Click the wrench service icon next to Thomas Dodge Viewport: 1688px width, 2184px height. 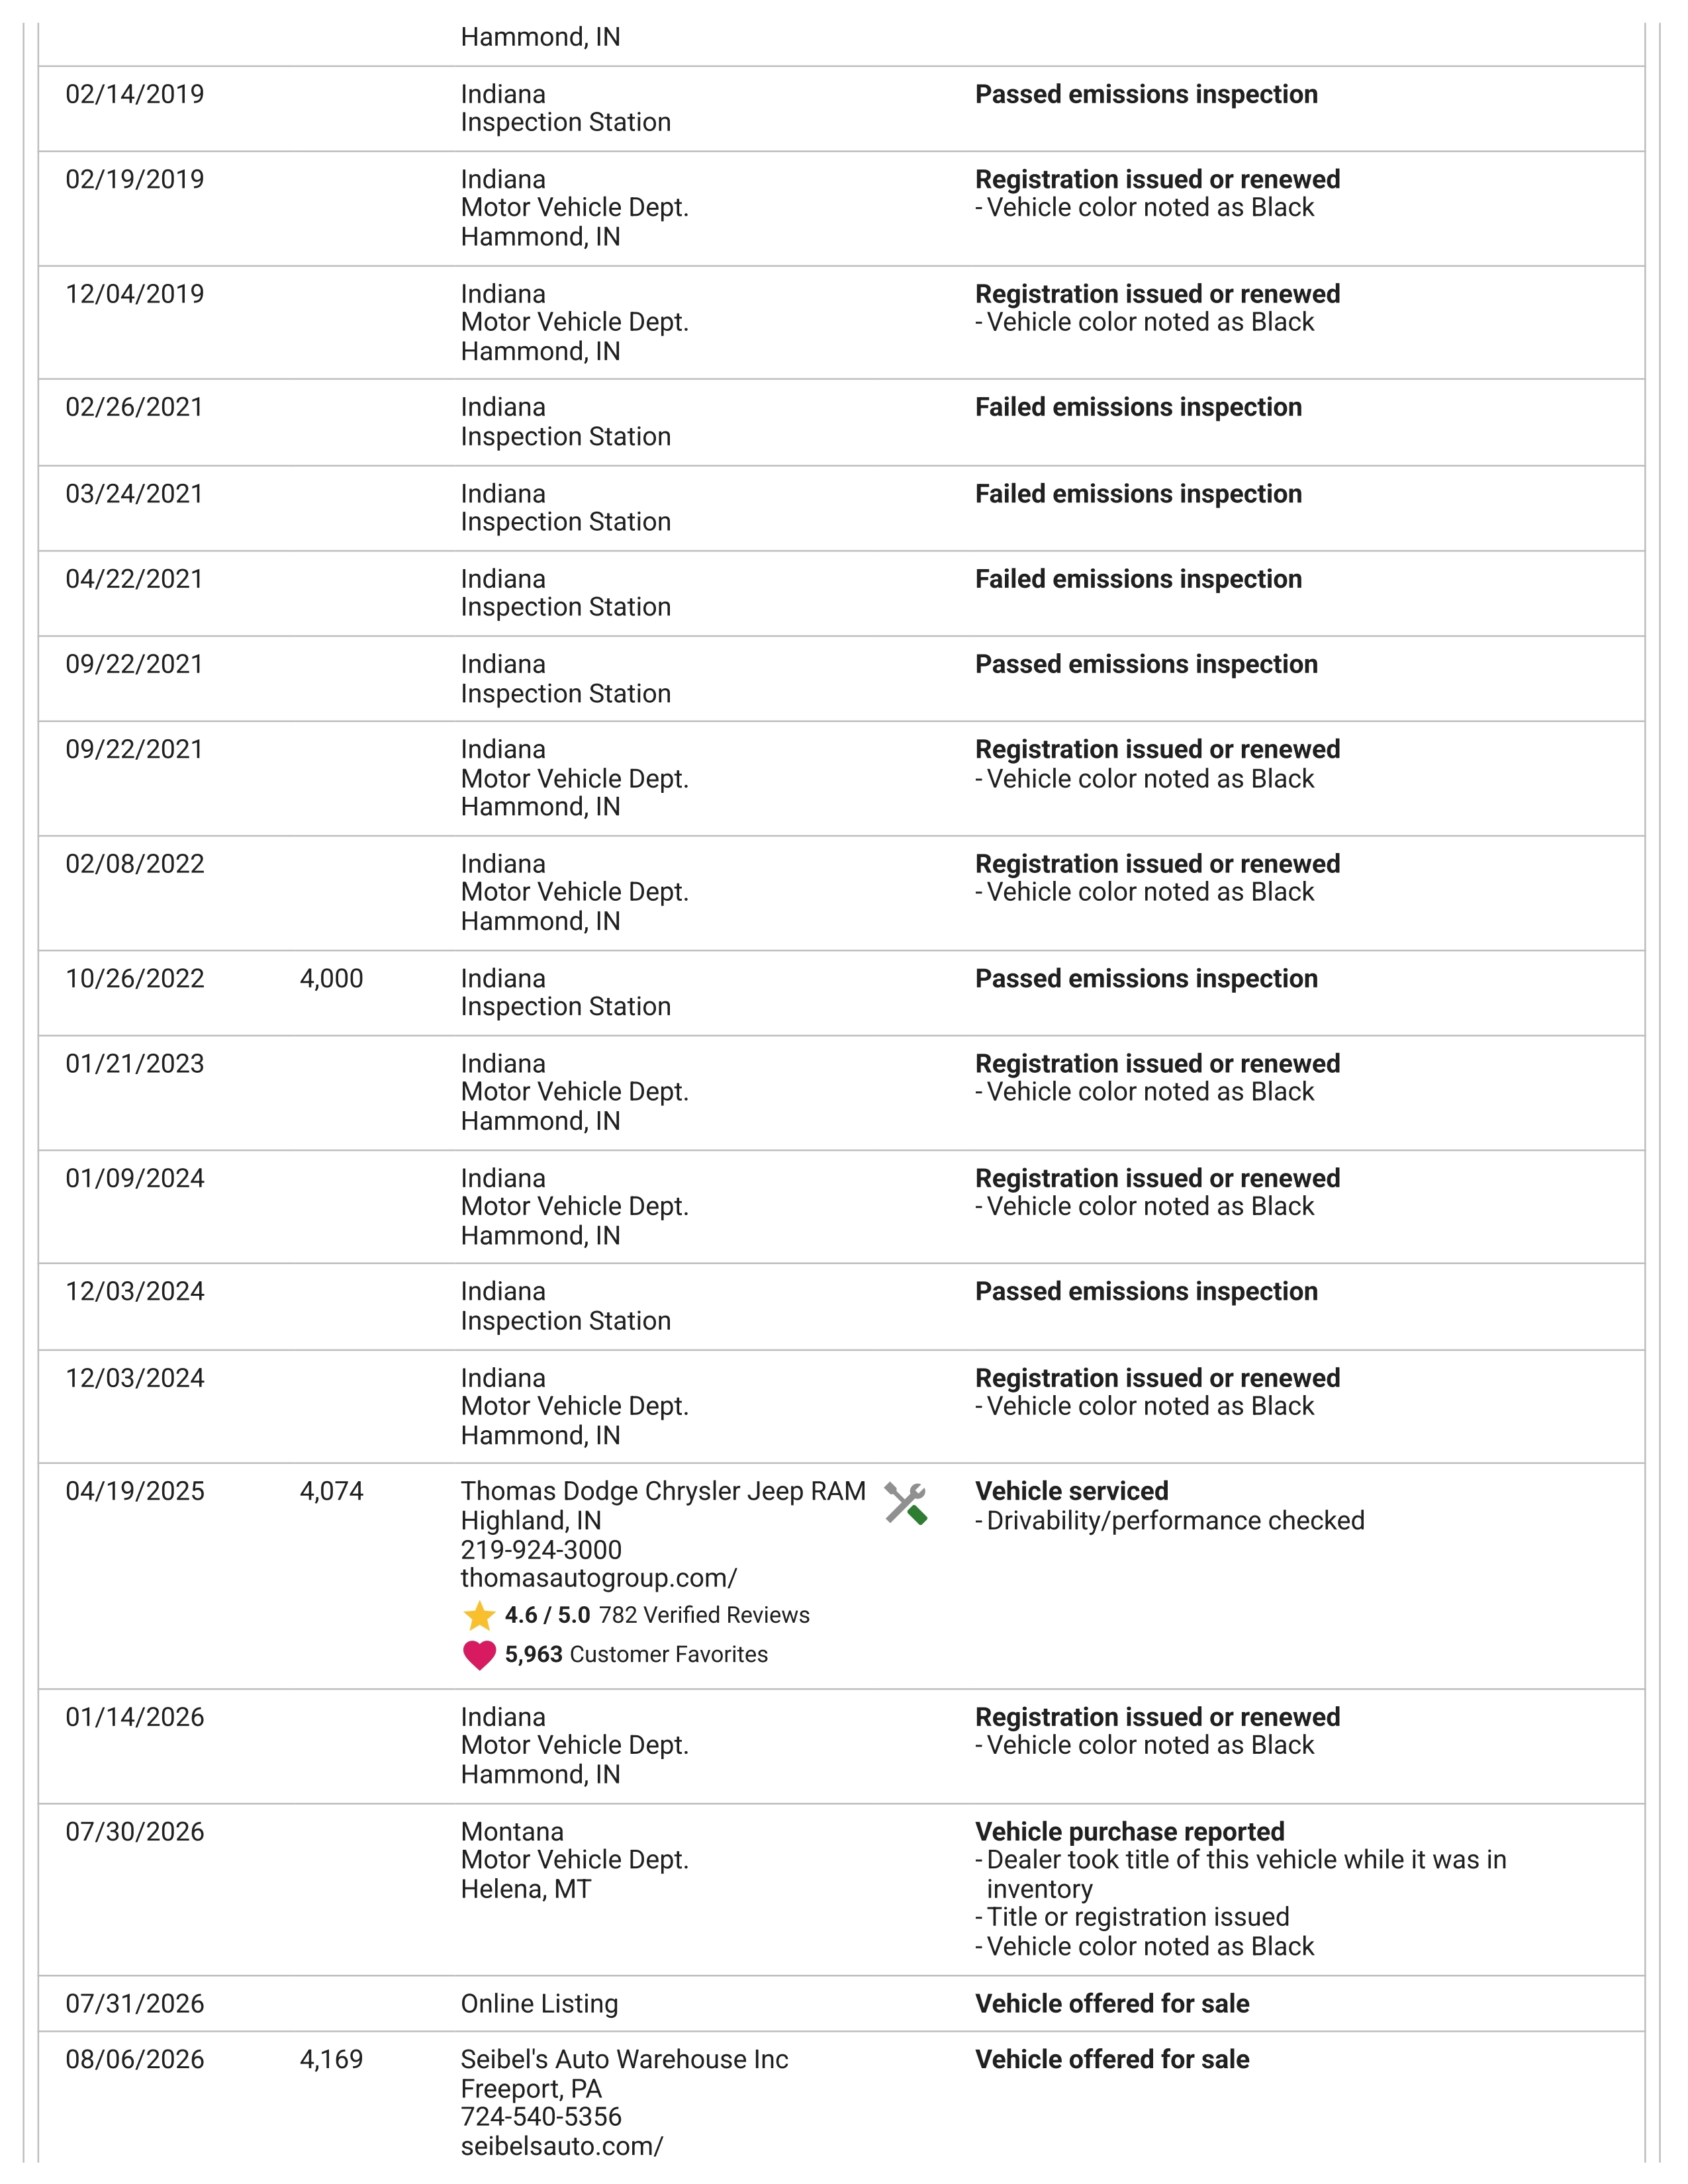click(x=906, y=1504)
